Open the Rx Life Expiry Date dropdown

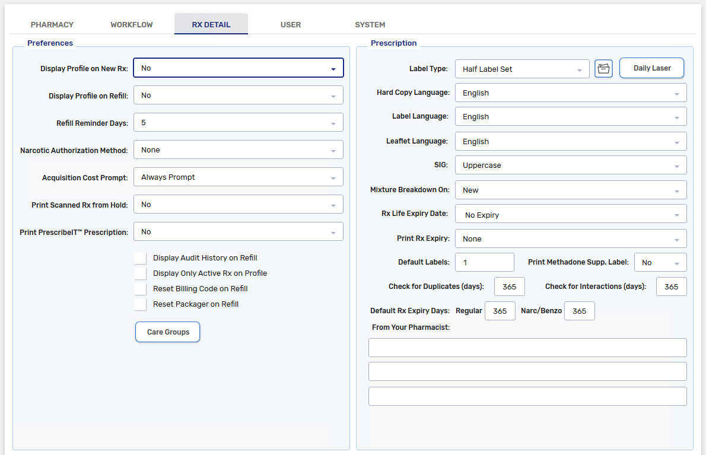570,215
